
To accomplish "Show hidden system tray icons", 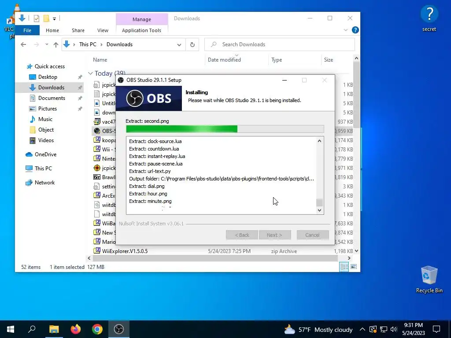I will point(362,329).
